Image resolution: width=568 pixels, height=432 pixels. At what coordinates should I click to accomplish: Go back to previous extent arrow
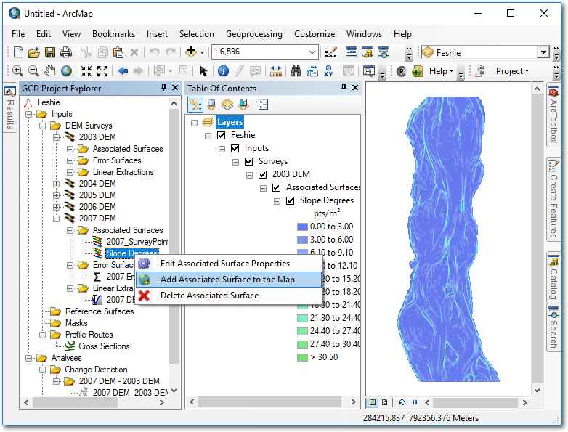(123, 71)
